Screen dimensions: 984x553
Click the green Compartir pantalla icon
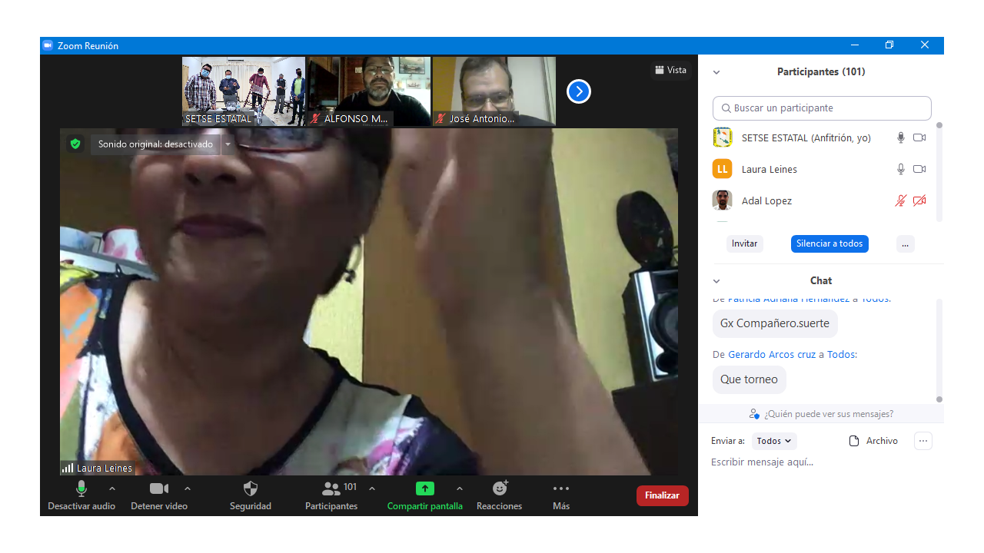(425, 488)
